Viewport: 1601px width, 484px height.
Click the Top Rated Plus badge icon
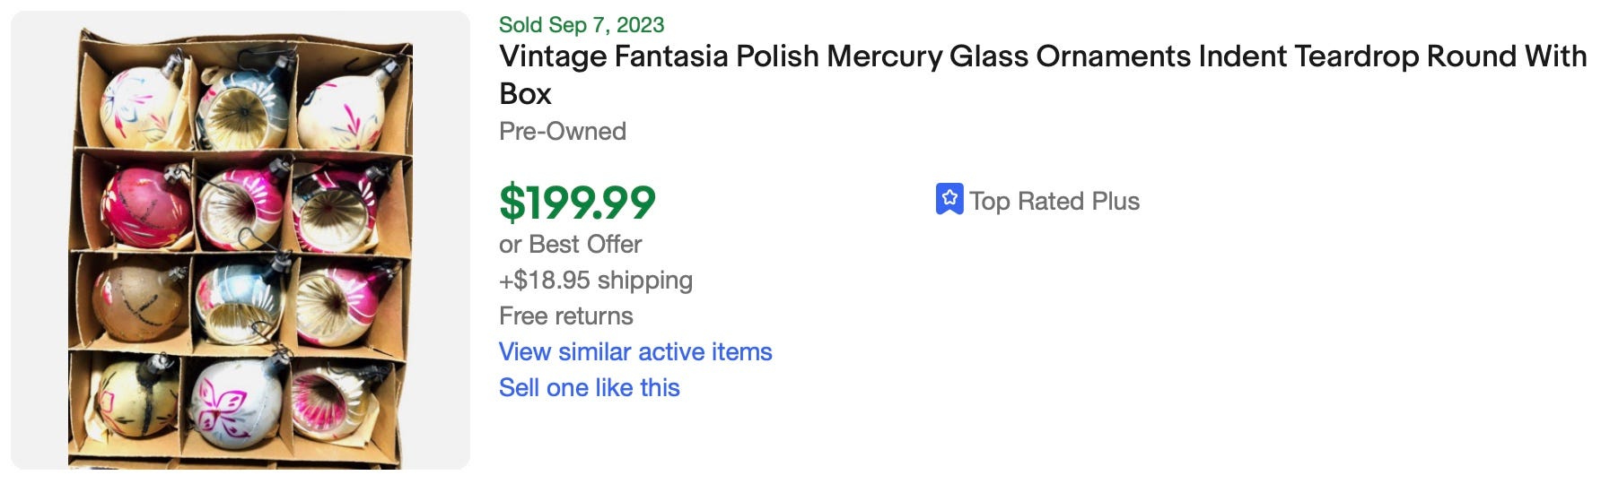[x=949, y=199]
